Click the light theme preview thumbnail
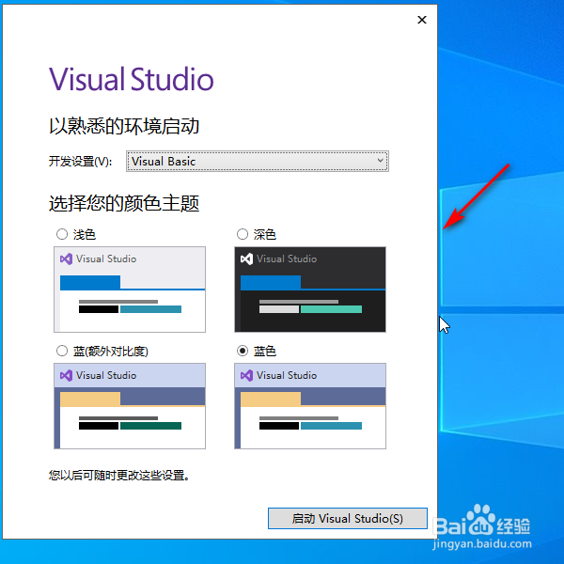 pos(130,290)
